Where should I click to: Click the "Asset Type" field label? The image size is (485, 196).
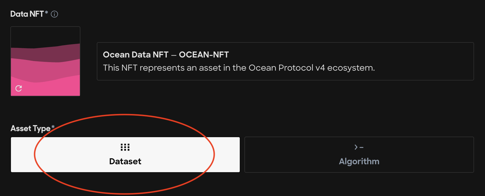(31, 128)
